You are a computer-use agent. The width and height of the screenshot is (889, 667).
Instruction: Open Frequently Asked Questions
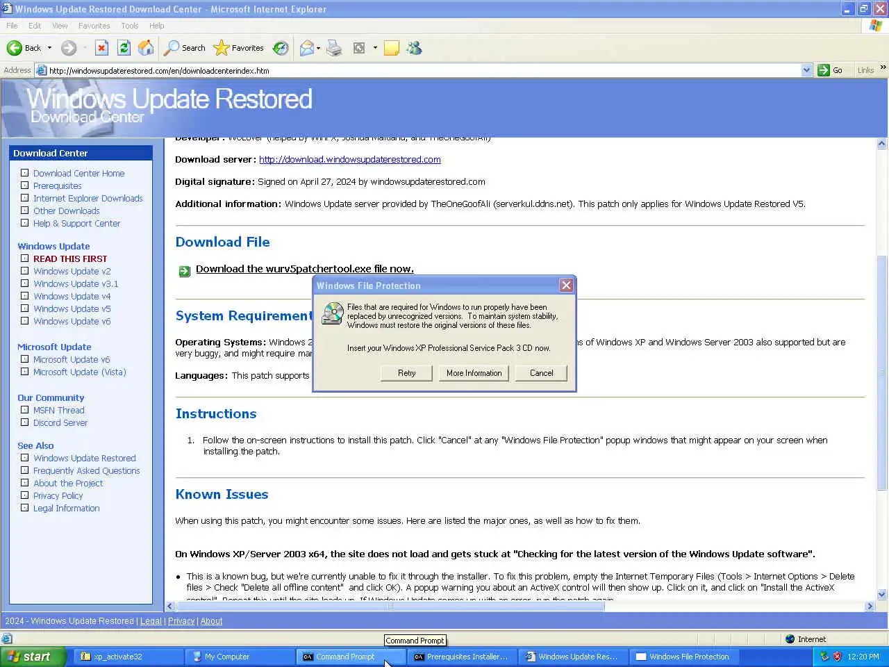(x=87, y=470)
